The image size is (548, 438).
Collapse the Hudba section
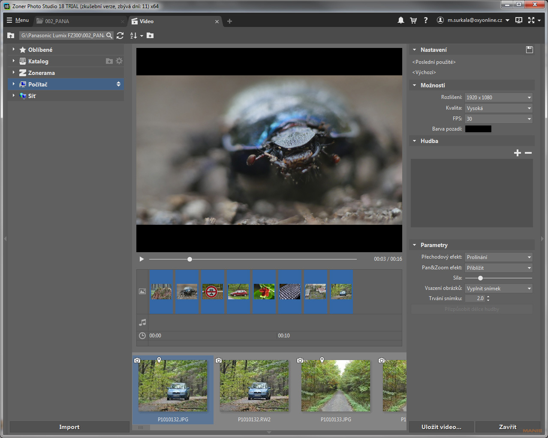point(415,141)
